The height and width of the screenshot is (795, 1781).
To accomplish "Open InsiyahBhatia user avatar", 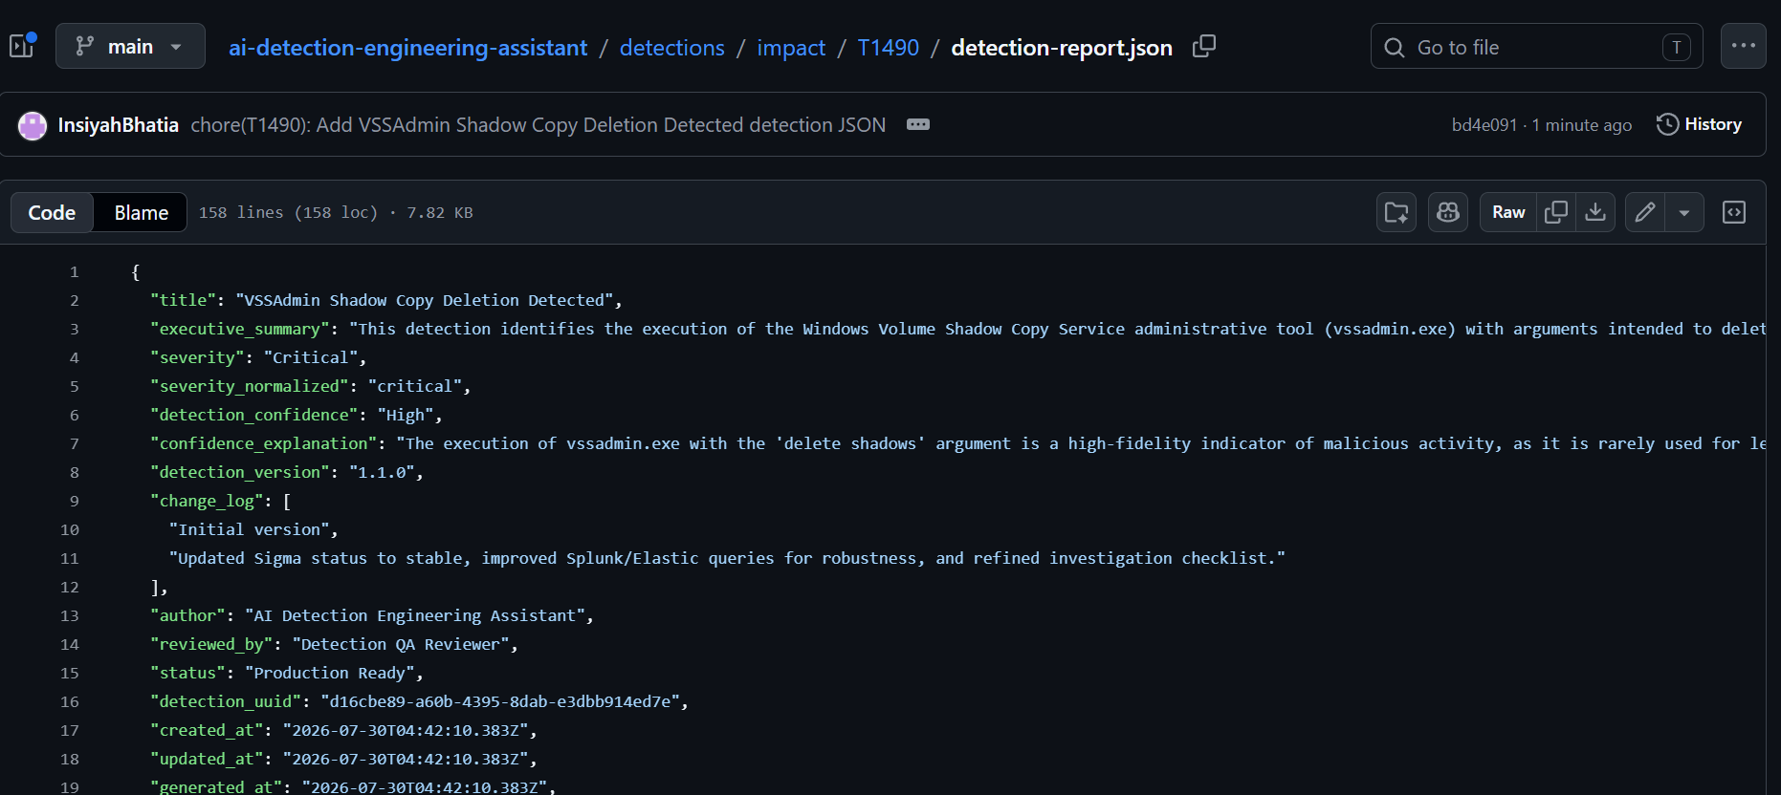I will [33, 125].
